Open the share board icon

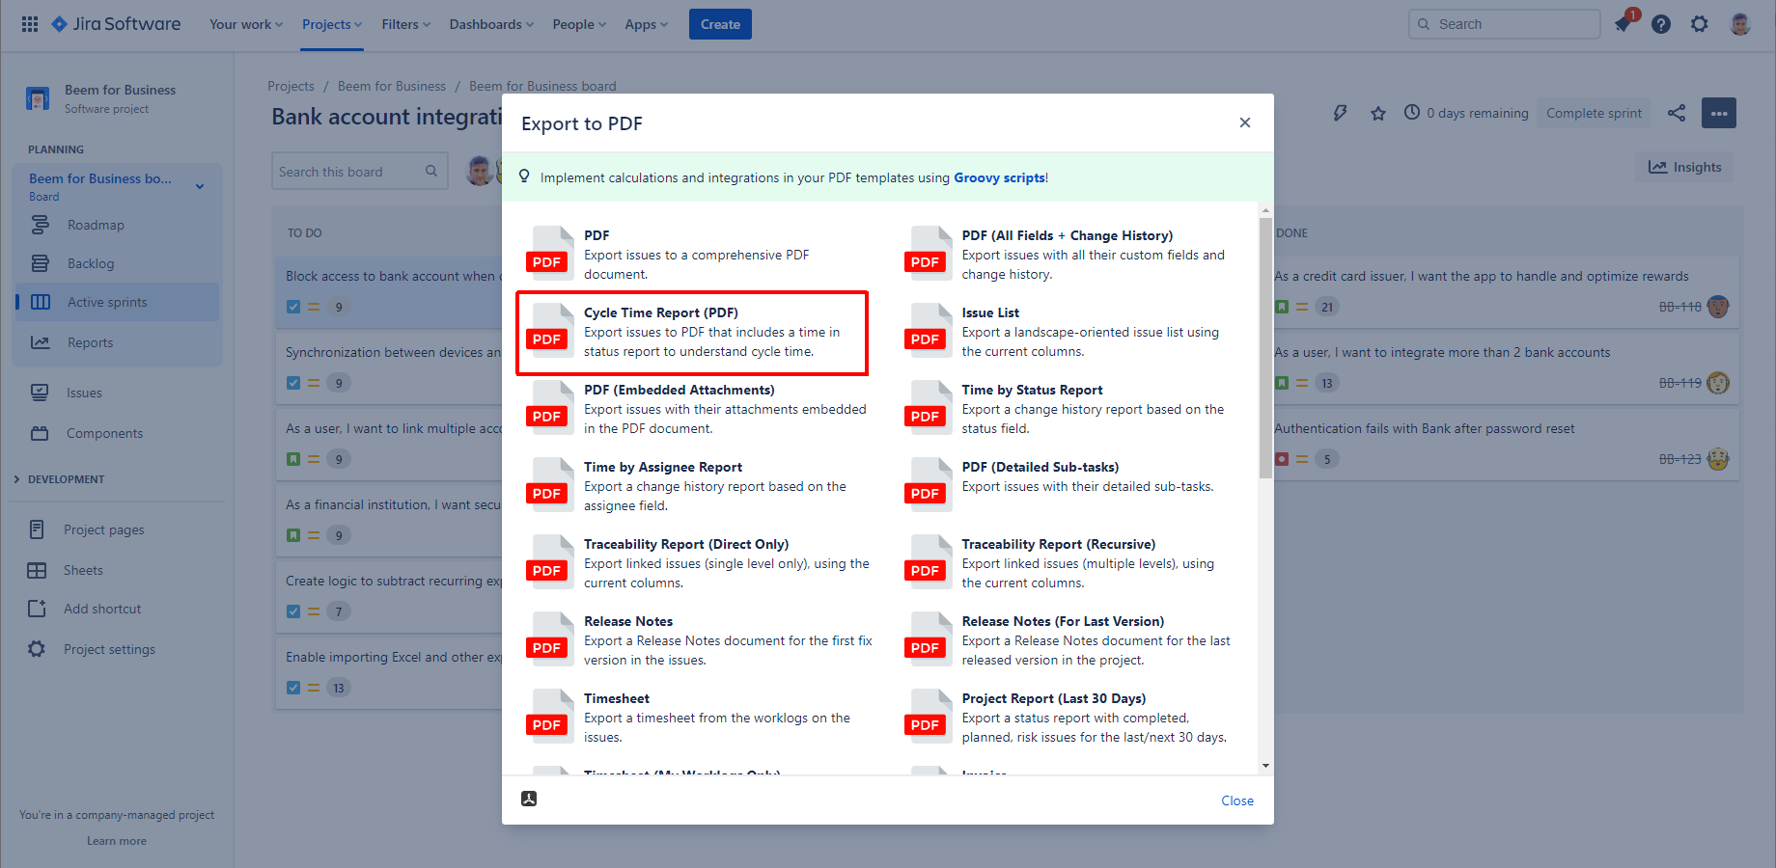pos(1677,113)
